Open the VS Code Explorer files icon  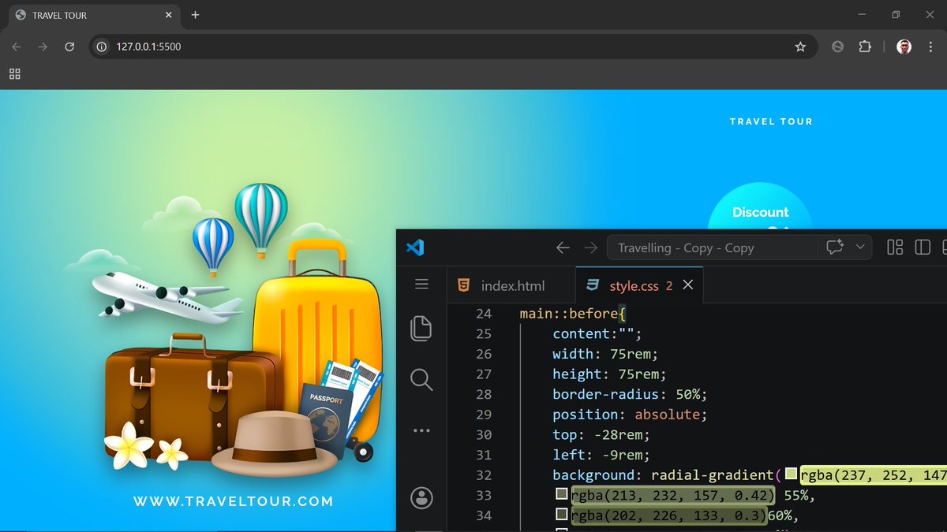421,328
